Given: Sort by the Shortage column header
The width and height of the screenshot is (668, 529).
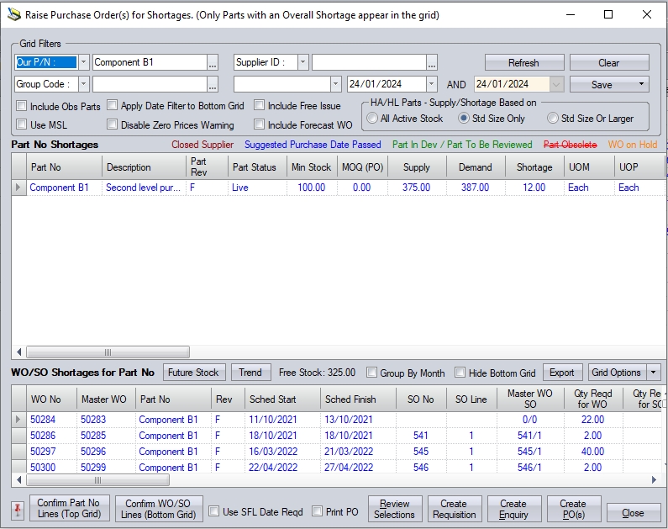Looking at the screenshot, I should click(x=534, y=167).
